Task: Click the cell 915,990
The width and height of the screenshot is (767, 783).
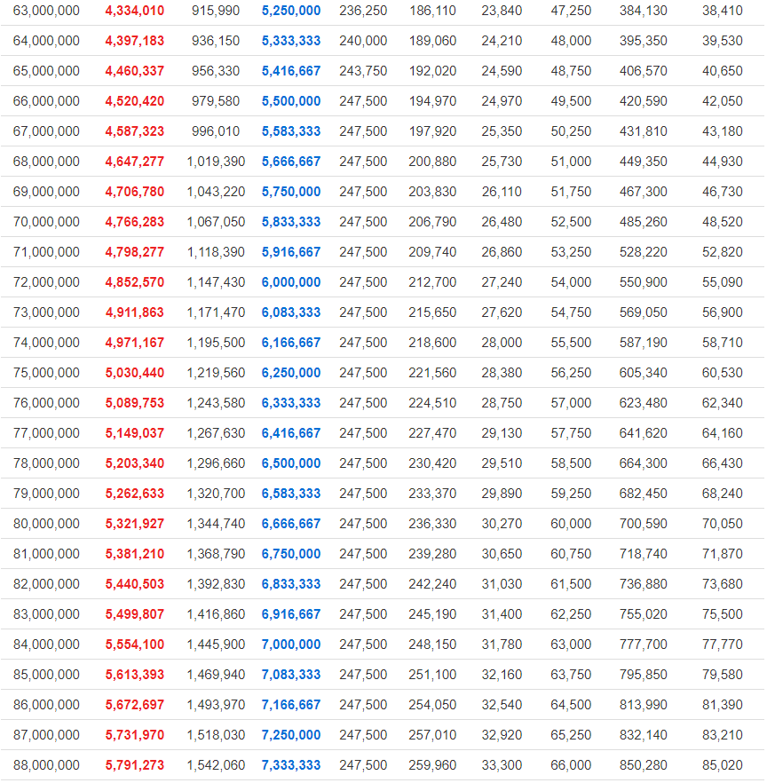Action: pyautogui.click(x=216, y=11)
